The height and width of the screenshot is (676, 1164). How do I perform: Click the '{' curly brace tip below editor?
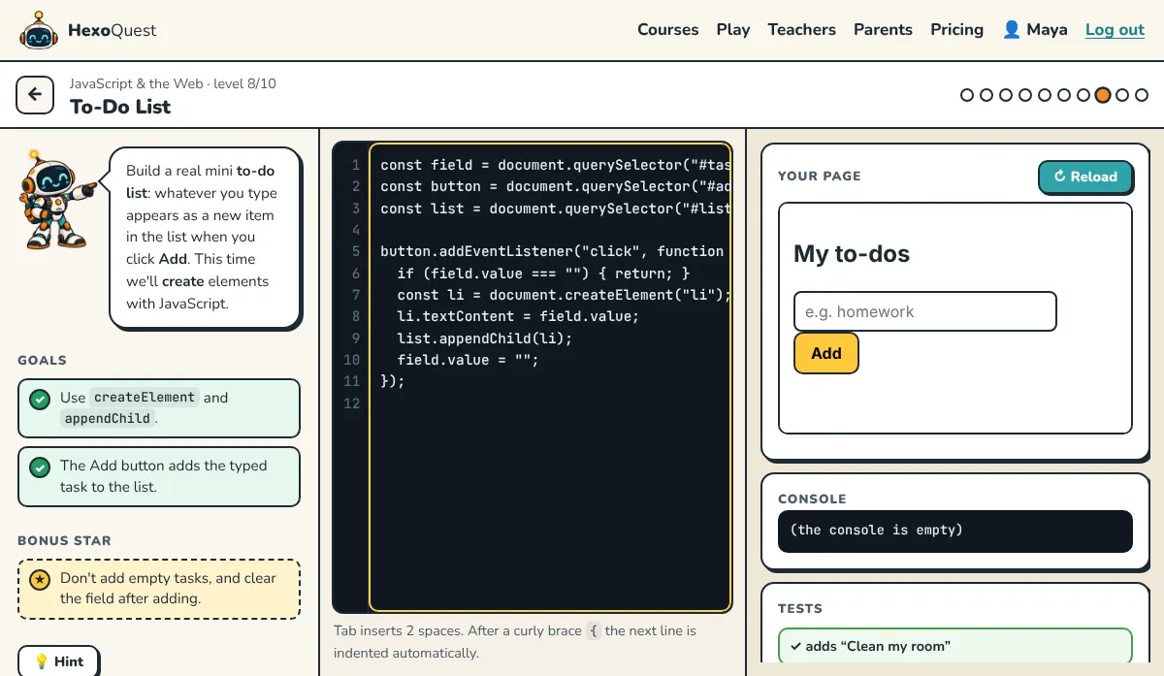594,630
